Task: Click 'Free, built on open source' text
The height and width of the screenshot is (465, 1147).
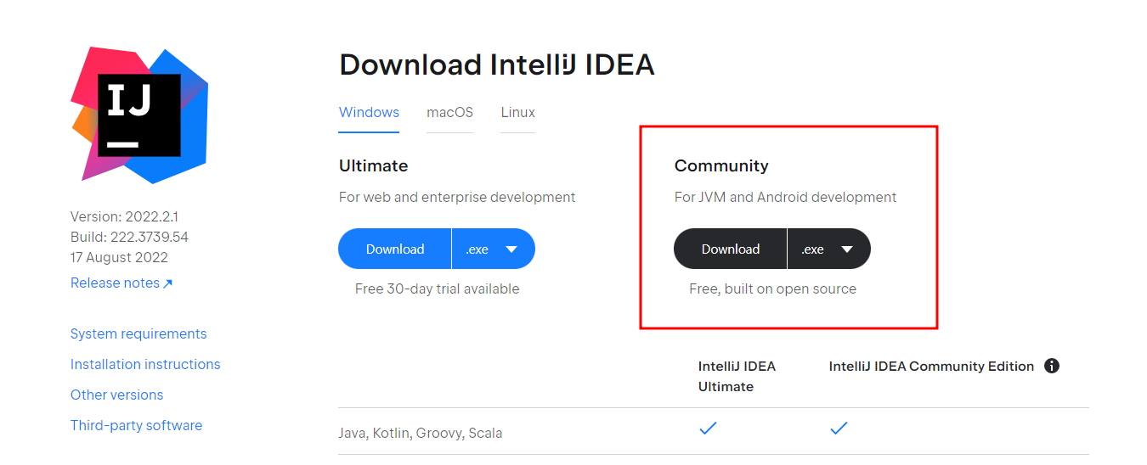Action: pyautogui.click(x=772, y=289)
